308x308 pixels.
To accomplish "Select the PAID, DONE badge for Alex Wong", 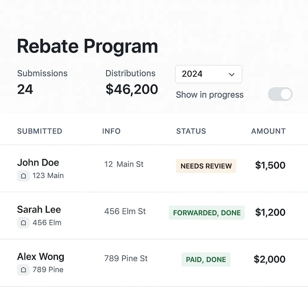I will [205, 259].
